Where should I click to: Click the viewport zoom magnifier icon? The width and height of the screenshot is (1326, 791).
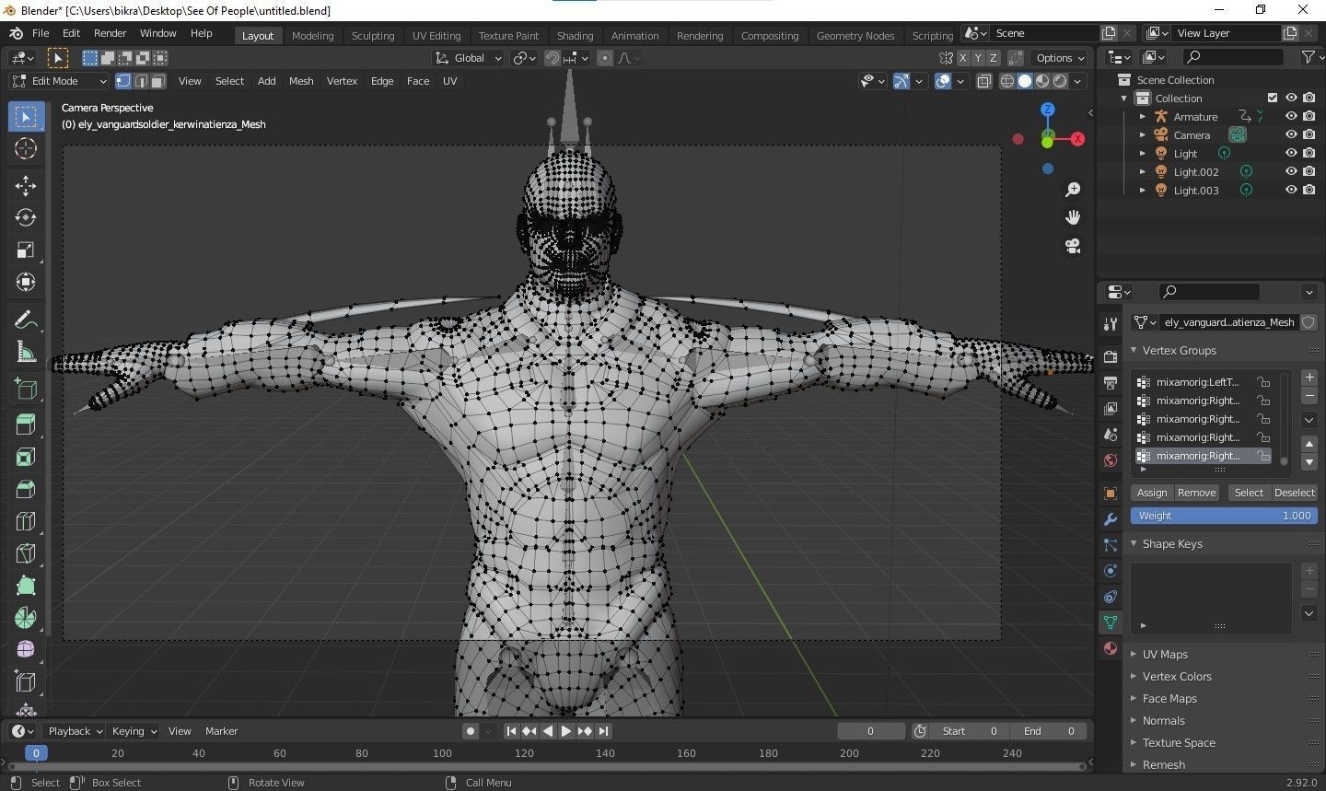[1073, 190]
